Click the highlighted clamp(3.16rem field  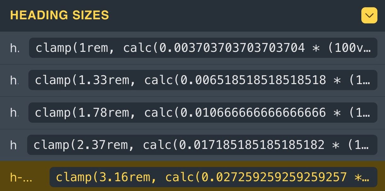[x=213, y=177]
